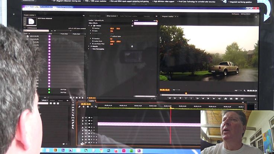Solo audio track A2
274x154 pixels.
pos(94,130)
